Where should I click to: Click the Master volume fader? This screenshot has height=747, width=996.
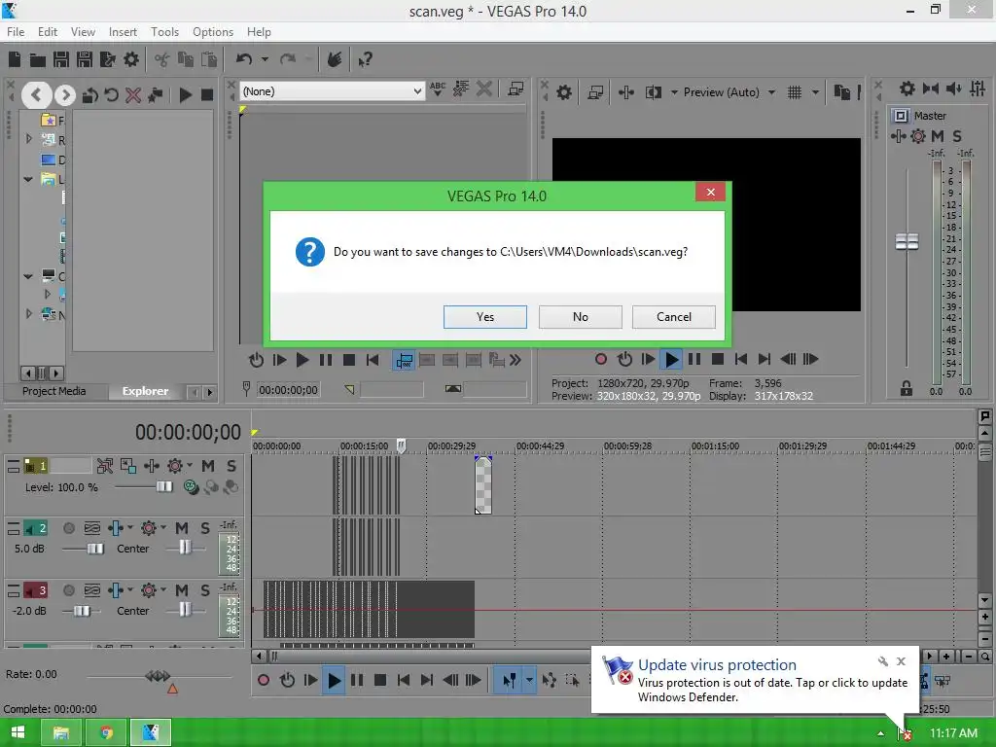(x=907, y=242)
